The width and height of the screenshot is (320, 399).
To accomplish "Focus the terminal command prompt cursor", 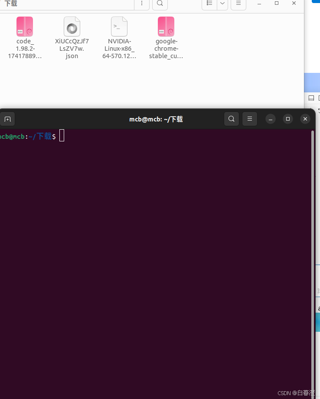I will point(62,135).
